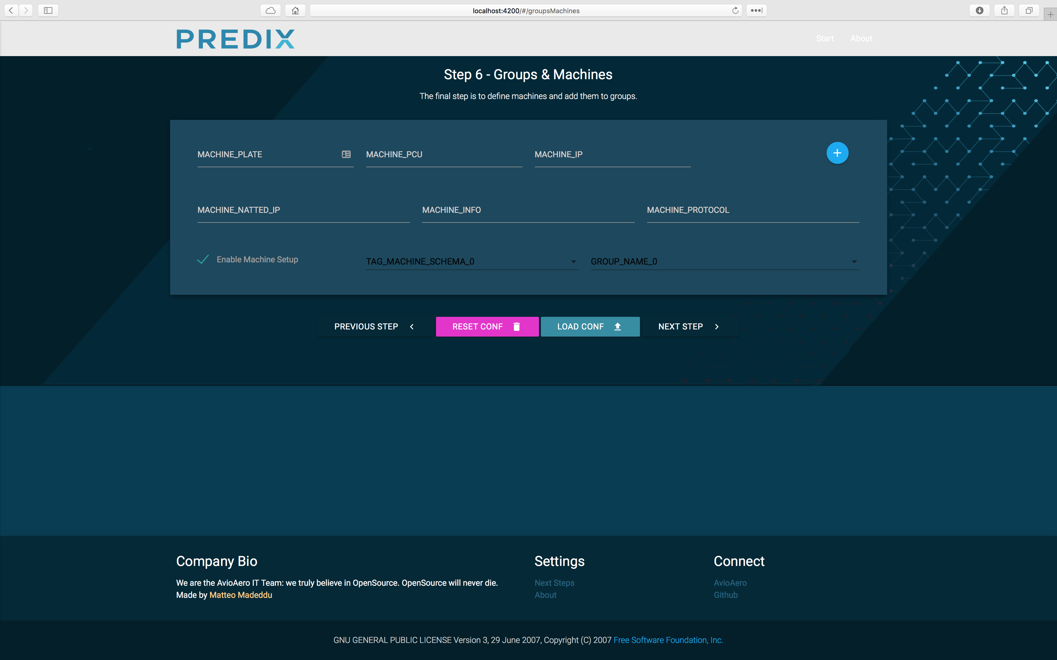
Task: Toggle Enable Machine Setup checkbox
Action: click(x=203, y=260)
